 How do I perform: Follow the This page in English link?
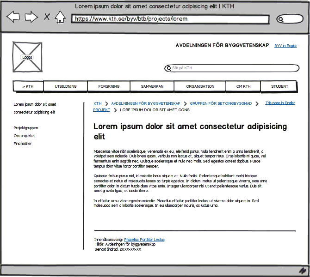coord(280,103)
